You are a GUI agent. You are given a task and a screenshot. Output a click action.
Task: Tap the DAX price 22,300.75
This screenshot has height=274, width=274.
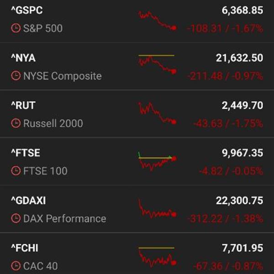pos(239,201)
